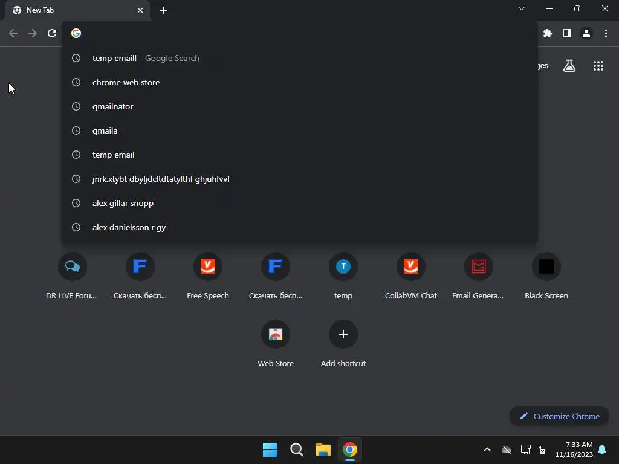Click the Chrome taskbar icon
619x464 pixels.
350,449
